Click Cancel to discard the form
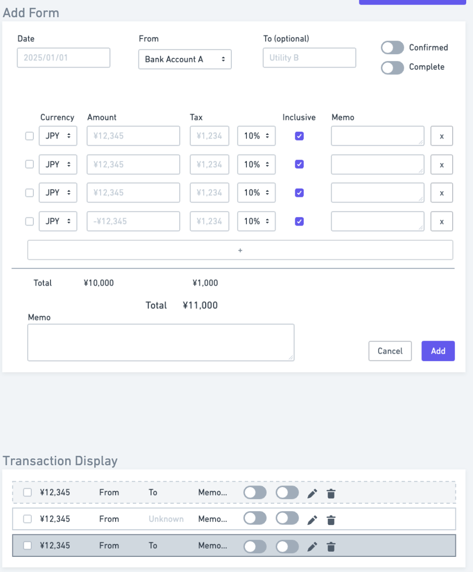 click(x=390, y=351)
